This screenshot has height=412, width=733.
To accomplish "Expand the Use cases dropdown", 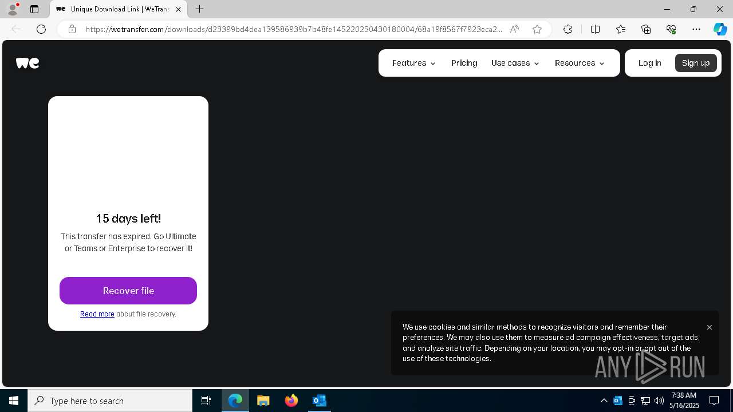I will click(x=515, y=63).
